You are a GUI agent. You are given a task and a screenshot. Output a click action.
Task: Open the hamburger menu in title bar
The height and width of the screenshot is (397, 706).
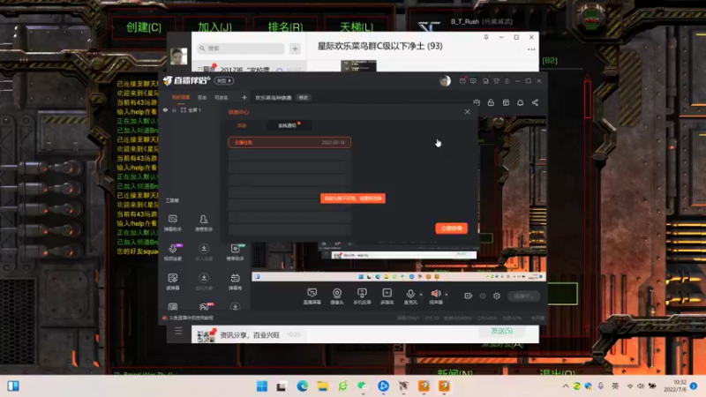[507, 81]
